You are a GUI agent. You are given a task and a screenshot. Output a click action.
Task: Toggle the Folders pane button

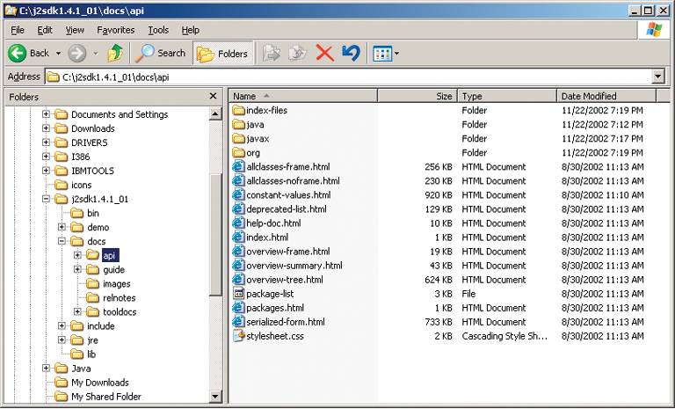[224, 53]
